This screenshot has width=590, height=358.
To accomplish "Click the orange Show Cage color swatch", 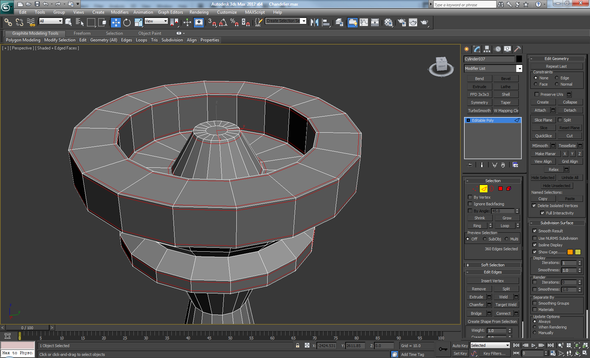I will coord(570,252).
